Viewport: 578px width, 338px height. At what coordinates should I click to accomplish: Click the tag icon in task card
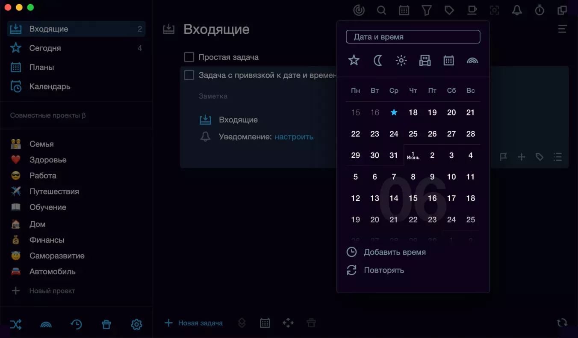click(x=540, y=157)
